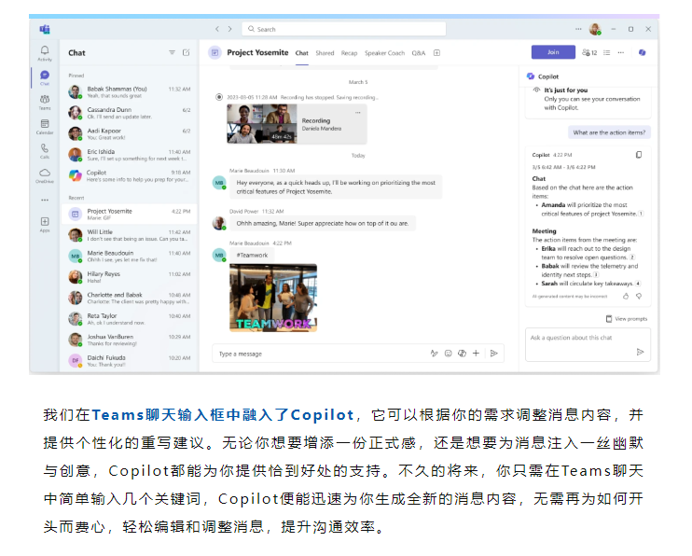
Task: Open chat with Aadi Kapoor
Action: point(129,133)
